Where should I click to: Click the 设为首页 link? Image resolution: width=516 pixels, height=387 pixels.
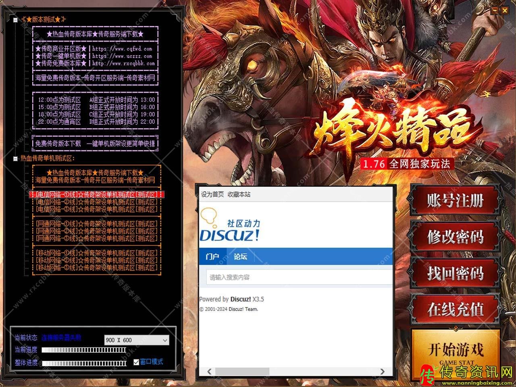click(212, 194)
